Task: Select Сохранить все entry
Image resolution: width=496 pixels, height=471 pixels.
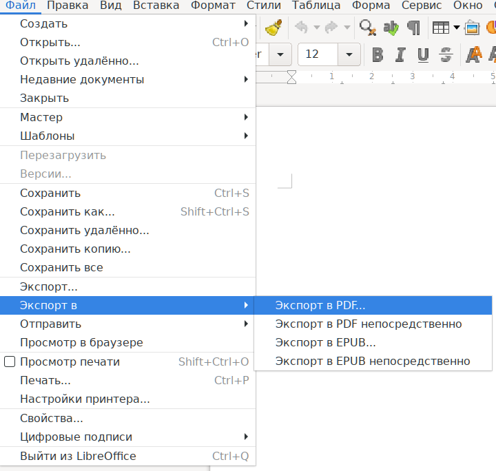Action: (x=128, y=268)
